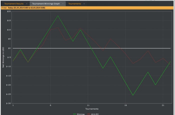Toggle the Winnings legend entry
Viewport: 175px width, 115px height.
coord(79,114)
